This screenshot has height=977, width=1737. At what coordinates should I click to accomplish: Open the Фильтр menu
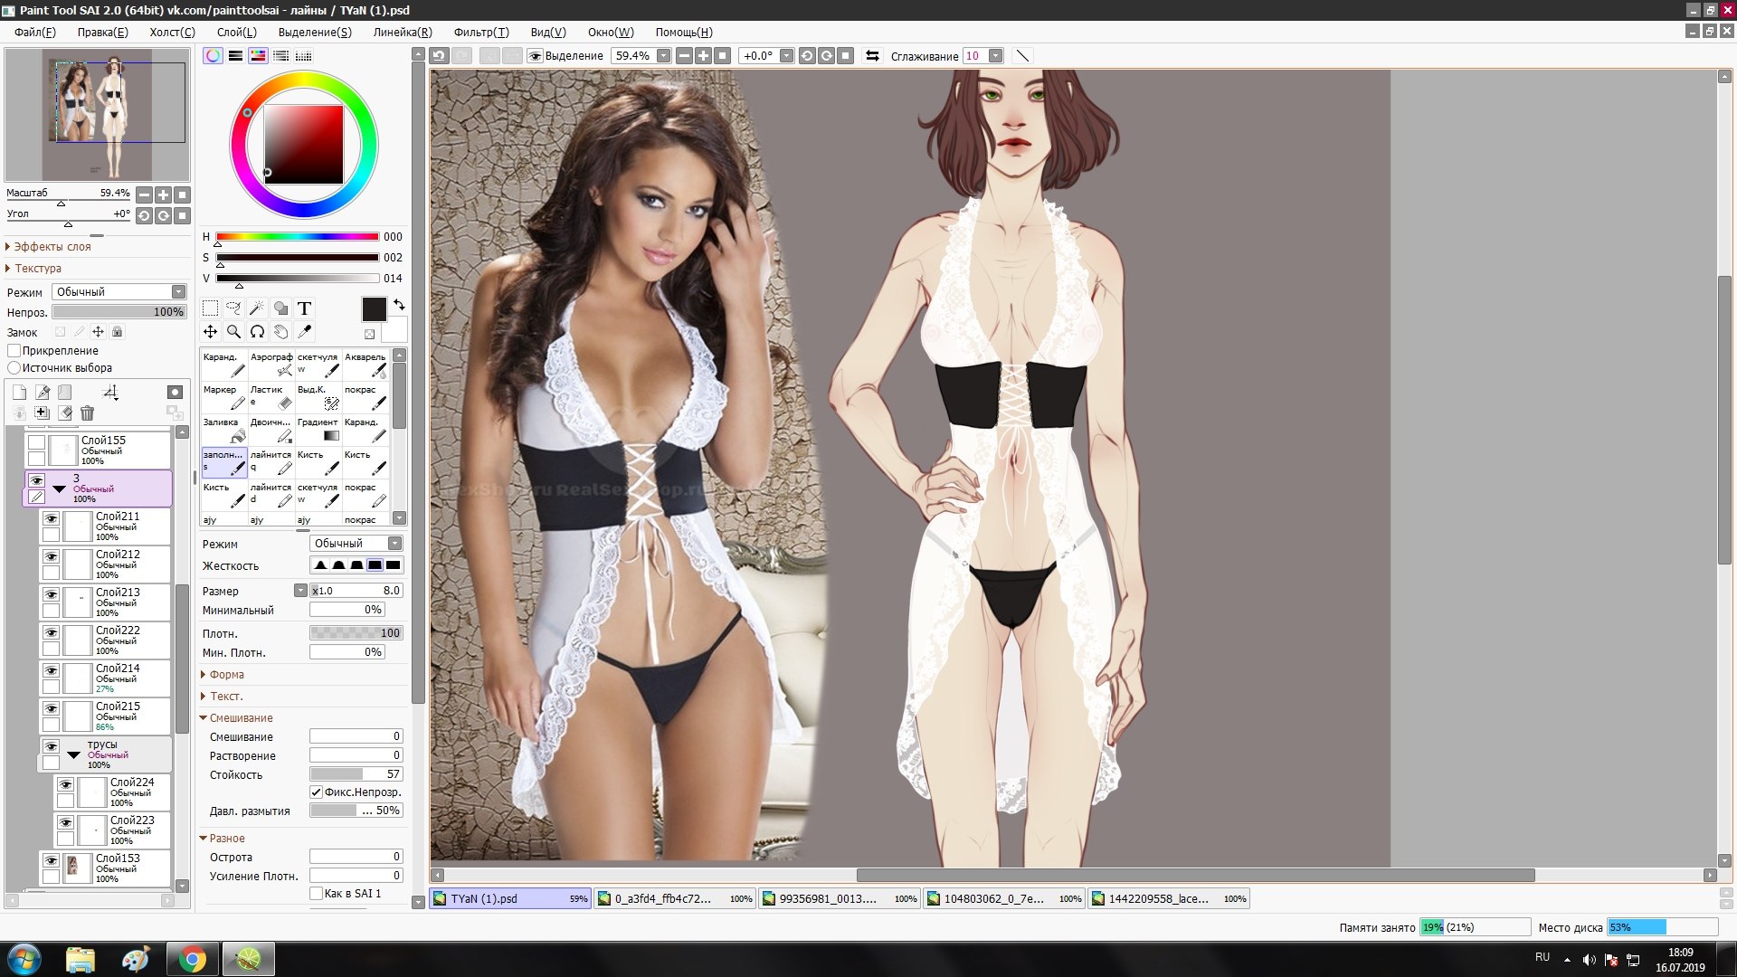click(x=480, y=32)
